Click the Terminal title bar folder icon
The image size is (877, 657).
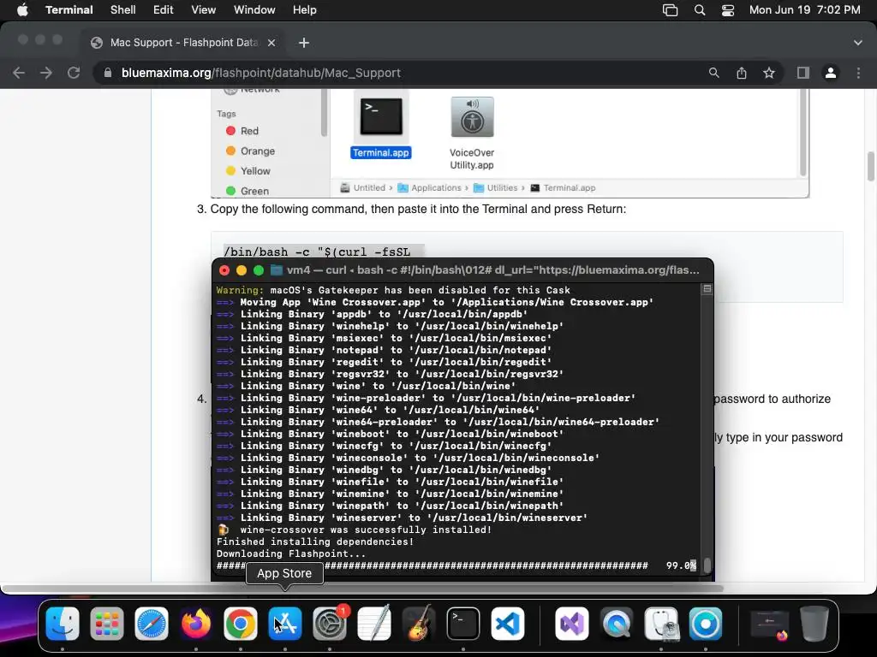(x=277, y=269)
